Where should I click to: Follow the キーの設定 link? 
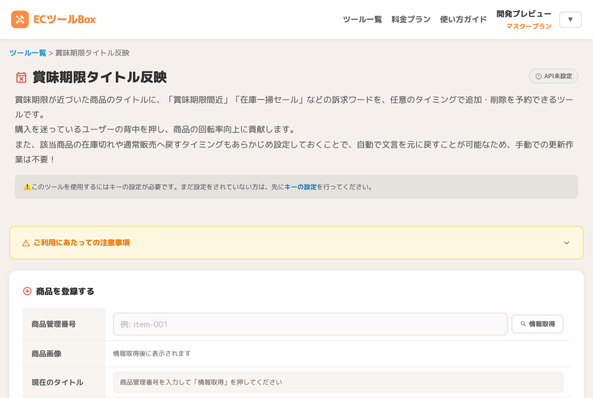coord(301,187)
